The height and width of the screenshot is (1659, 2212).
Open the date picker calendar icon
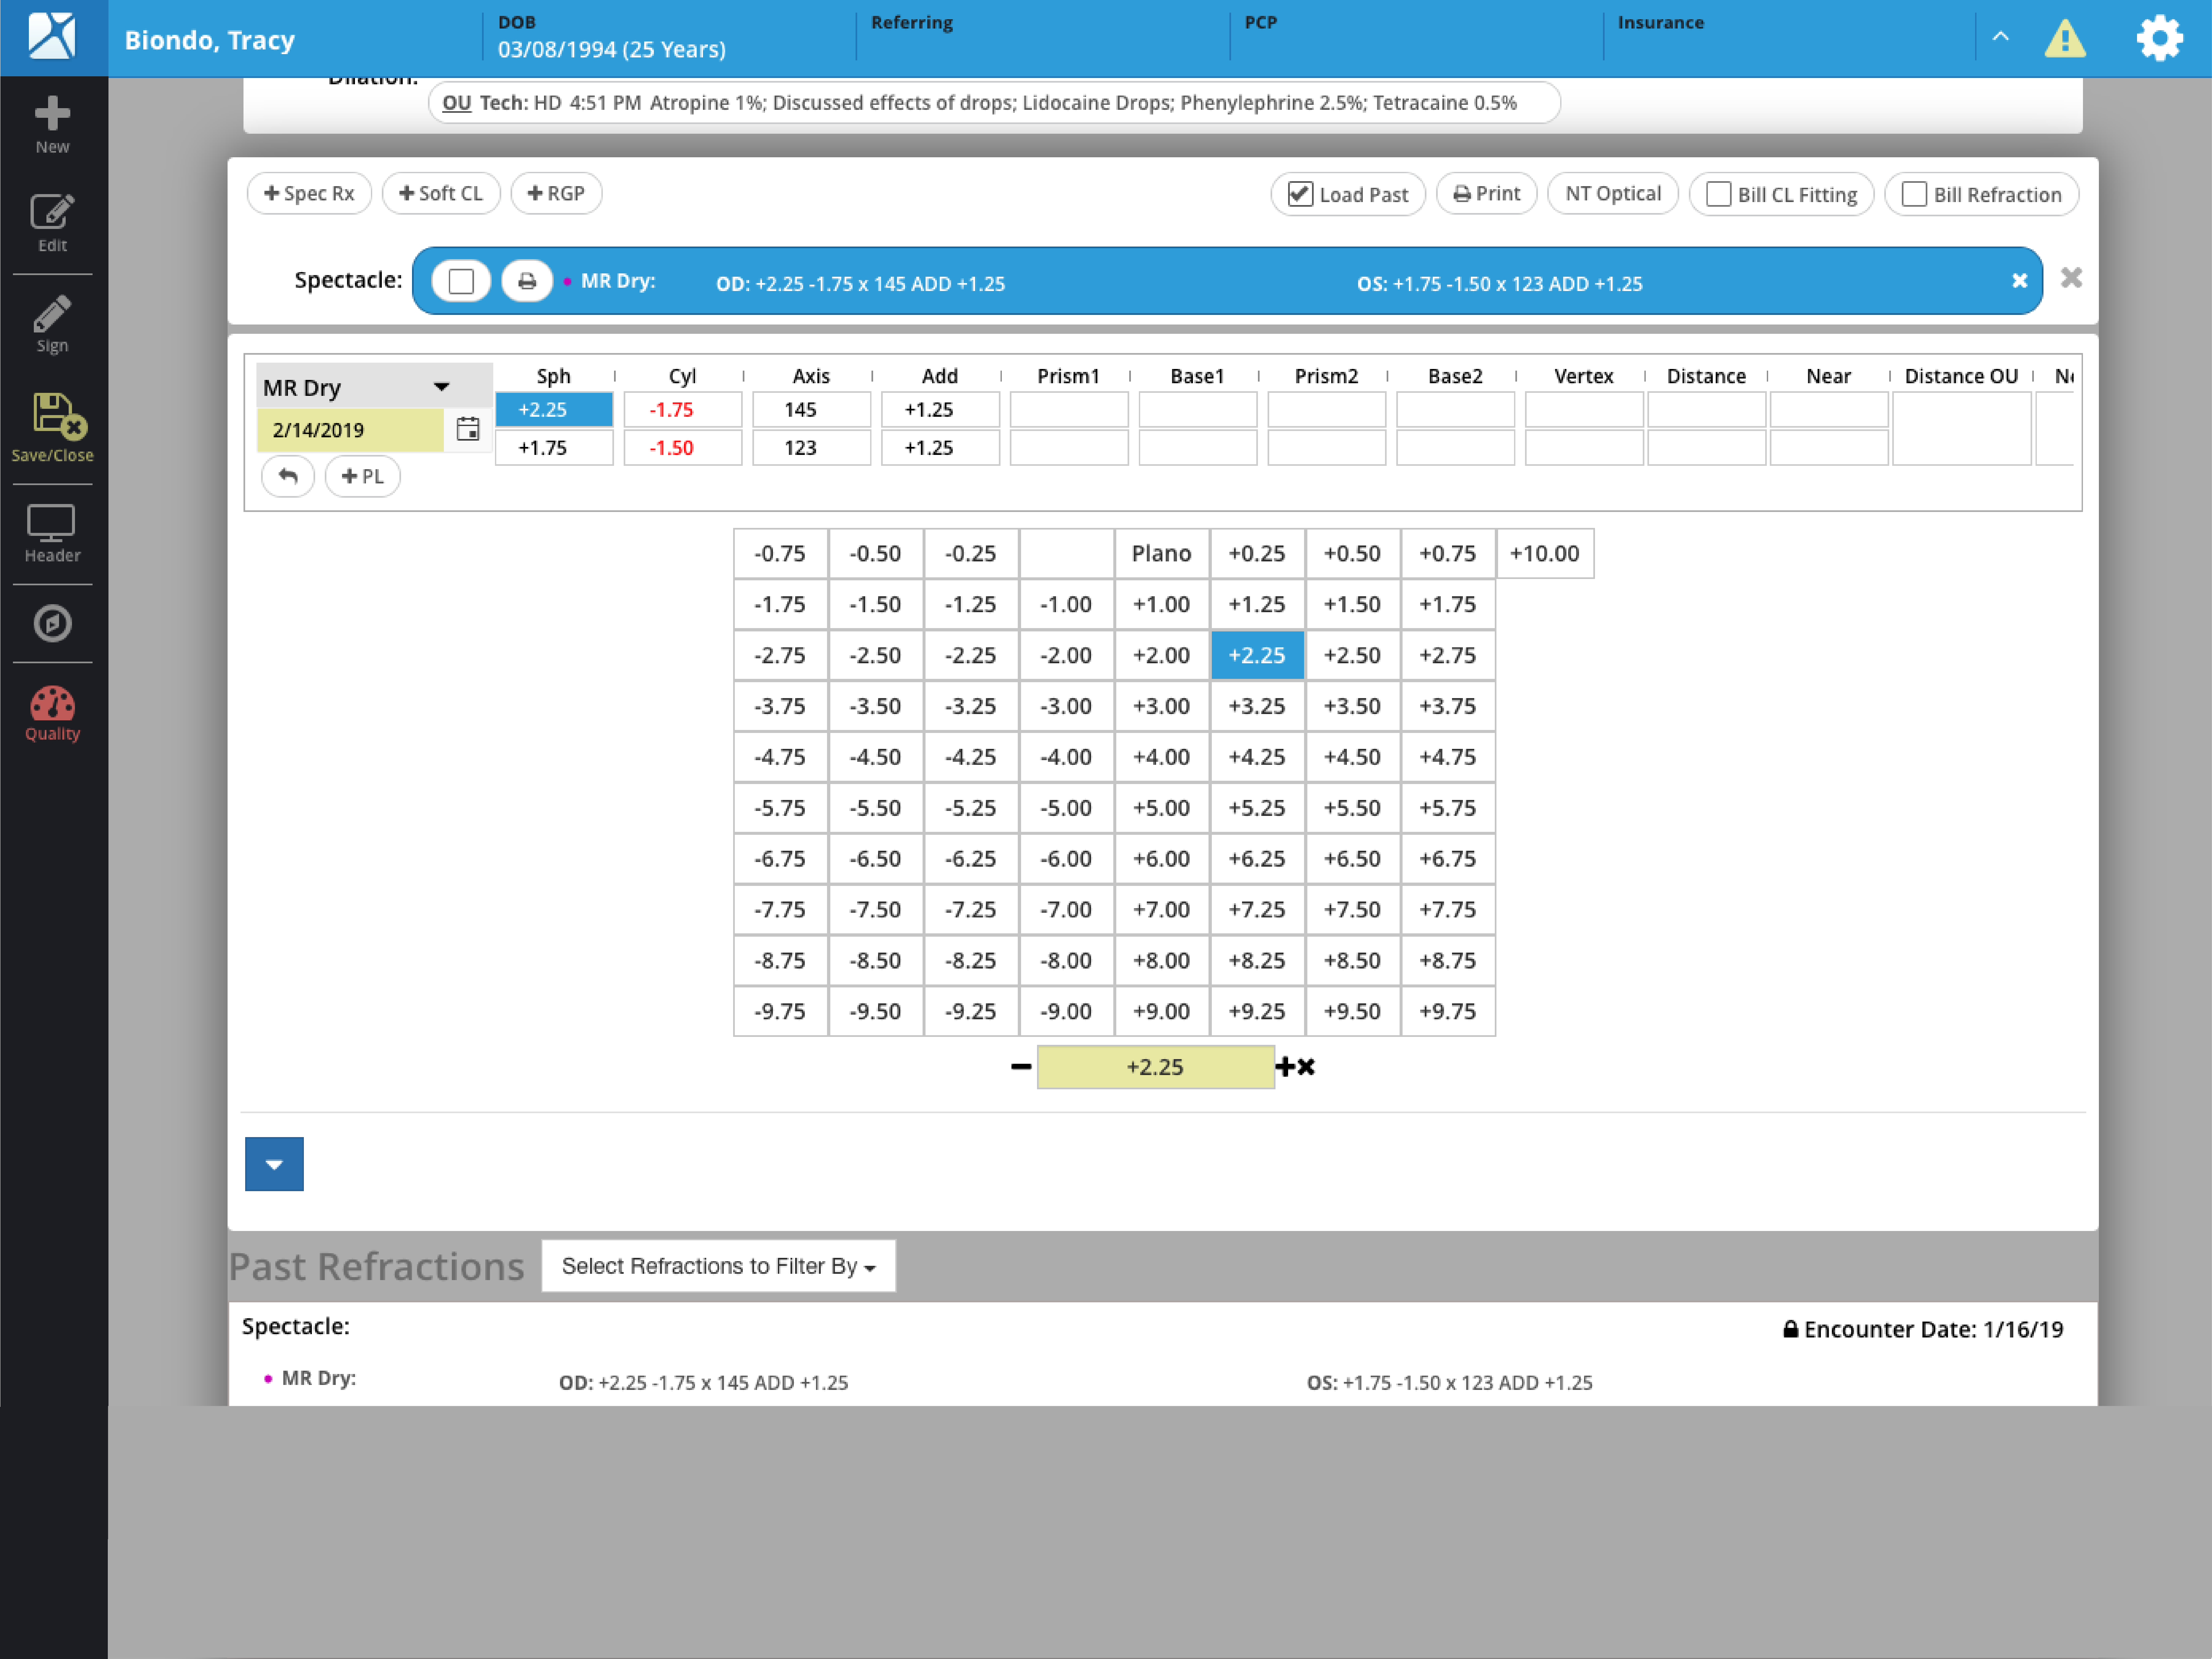click(x=468, y=429)
